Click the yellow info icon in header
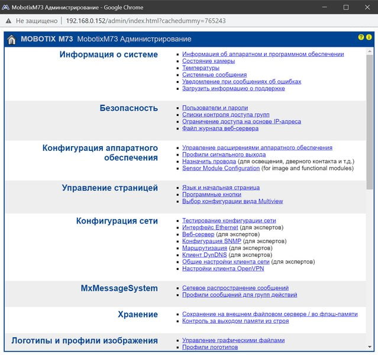 tap(369, 37)
